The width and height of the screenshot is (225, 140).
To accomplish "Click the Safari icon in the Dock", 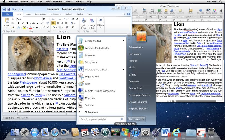I will [55, 133].
